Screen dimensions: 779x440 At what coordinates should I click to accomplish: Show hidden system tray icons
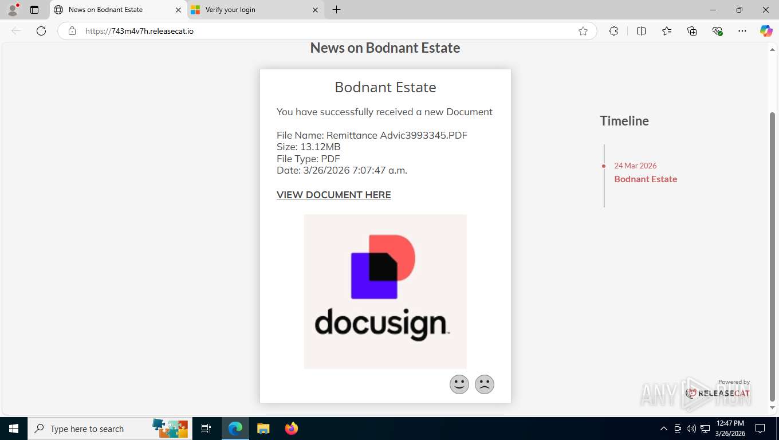coord(664,429)
